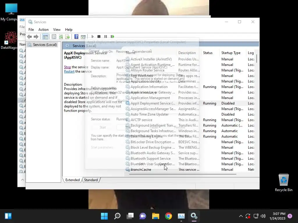Go back with the toolbar Back arrow

(x=29, y=37)
